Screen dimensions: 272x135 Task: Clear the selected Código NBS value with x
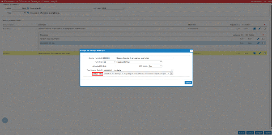[168, 74]
